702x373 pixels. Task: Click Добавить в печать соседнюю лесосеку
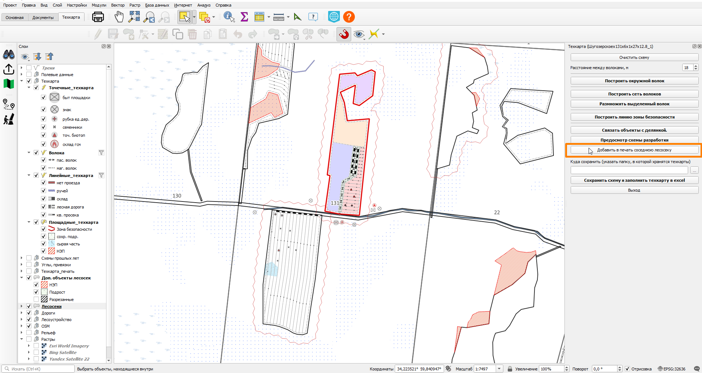634,150
